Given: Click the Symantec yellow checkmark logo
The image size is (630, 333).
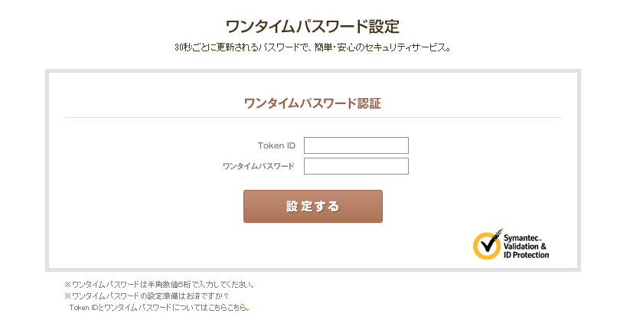Looking at the screenshot, I should click(487, 244).
